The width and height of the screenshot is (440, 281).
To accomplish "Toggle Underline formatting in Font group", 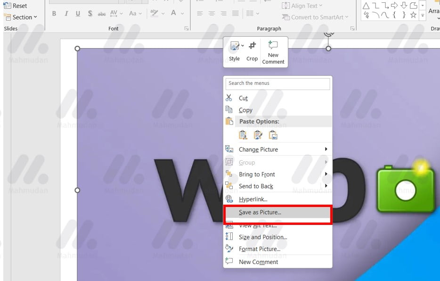I will click(78, 14).
